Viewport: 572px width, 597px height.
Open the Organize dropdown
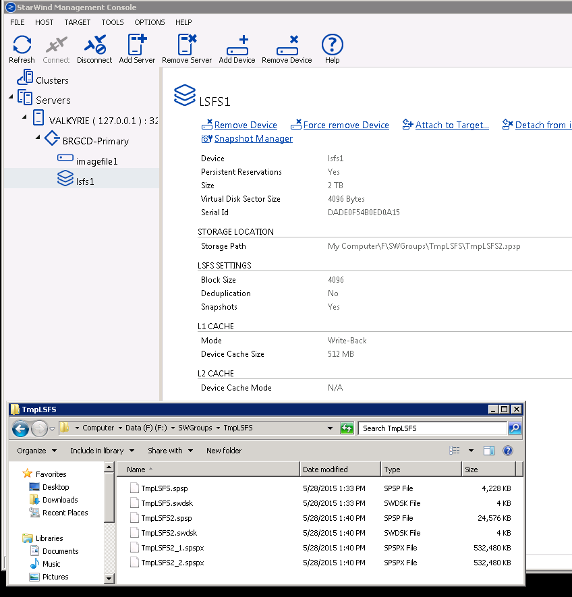click(x=36, y=451)
